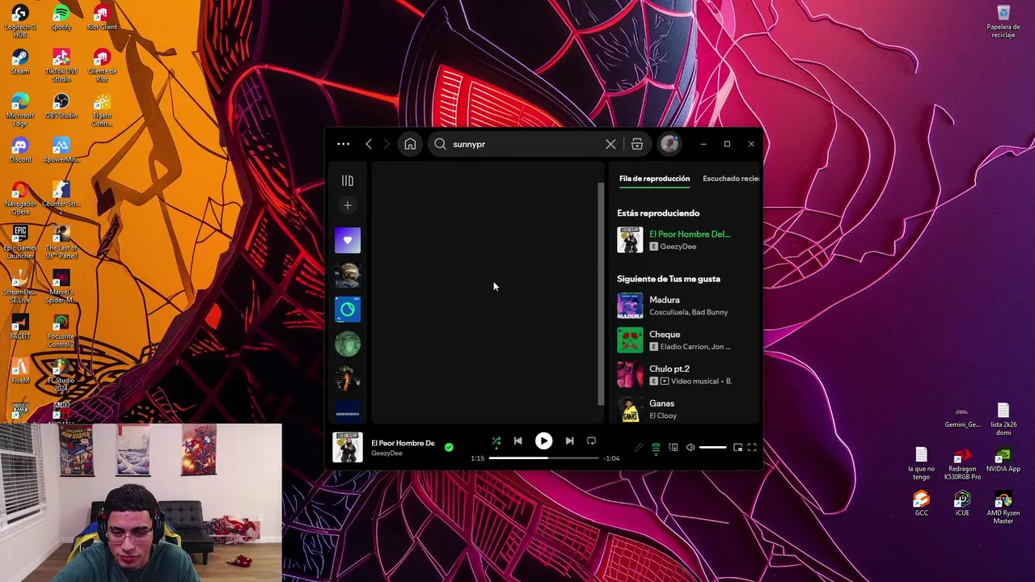This screenshot has width=1035, height=582.
Task: Open GeezyDee artist link in queue panel
Action: (x=678, y=247)
